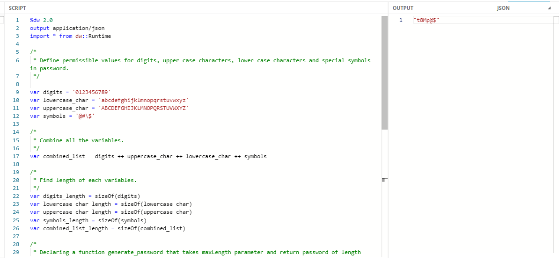The width and height of the screenshot is (559, 262).
Task: Click the combined_list concatenation line
Action: pyautogui.click(x=148, y=156)
